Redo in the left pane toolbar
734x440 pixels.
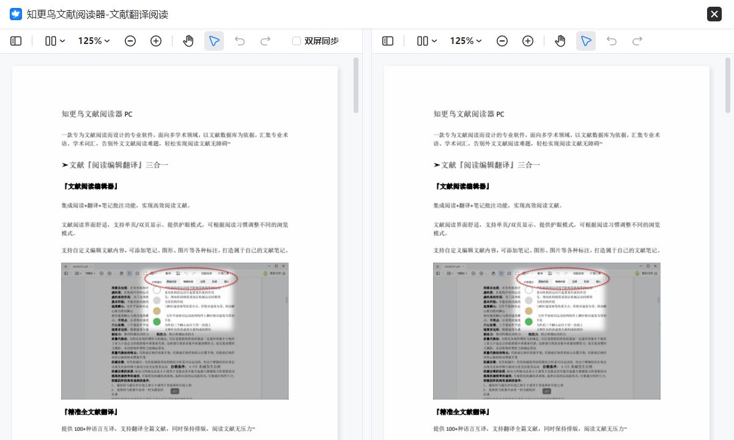265,41
